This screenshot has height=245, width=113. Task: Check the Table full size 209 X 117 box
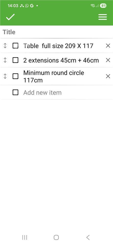tap(15, 46)
